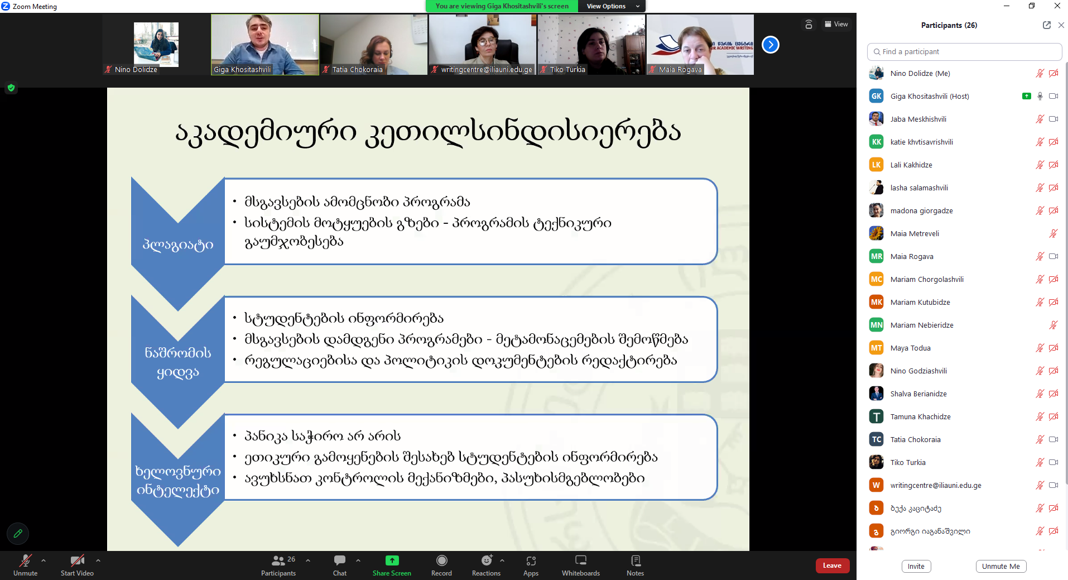Start Video from the bottom toolbar
This screenshot has height=580, width=1068.
click(x=77, y=565)
